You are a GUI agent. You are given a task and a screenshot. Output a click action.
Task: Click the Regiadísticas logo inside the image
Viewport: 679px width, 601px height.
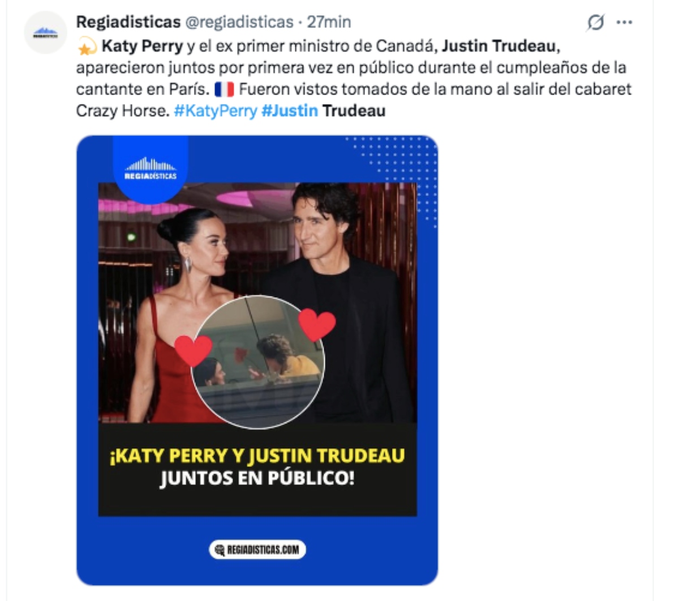(151, 169)
